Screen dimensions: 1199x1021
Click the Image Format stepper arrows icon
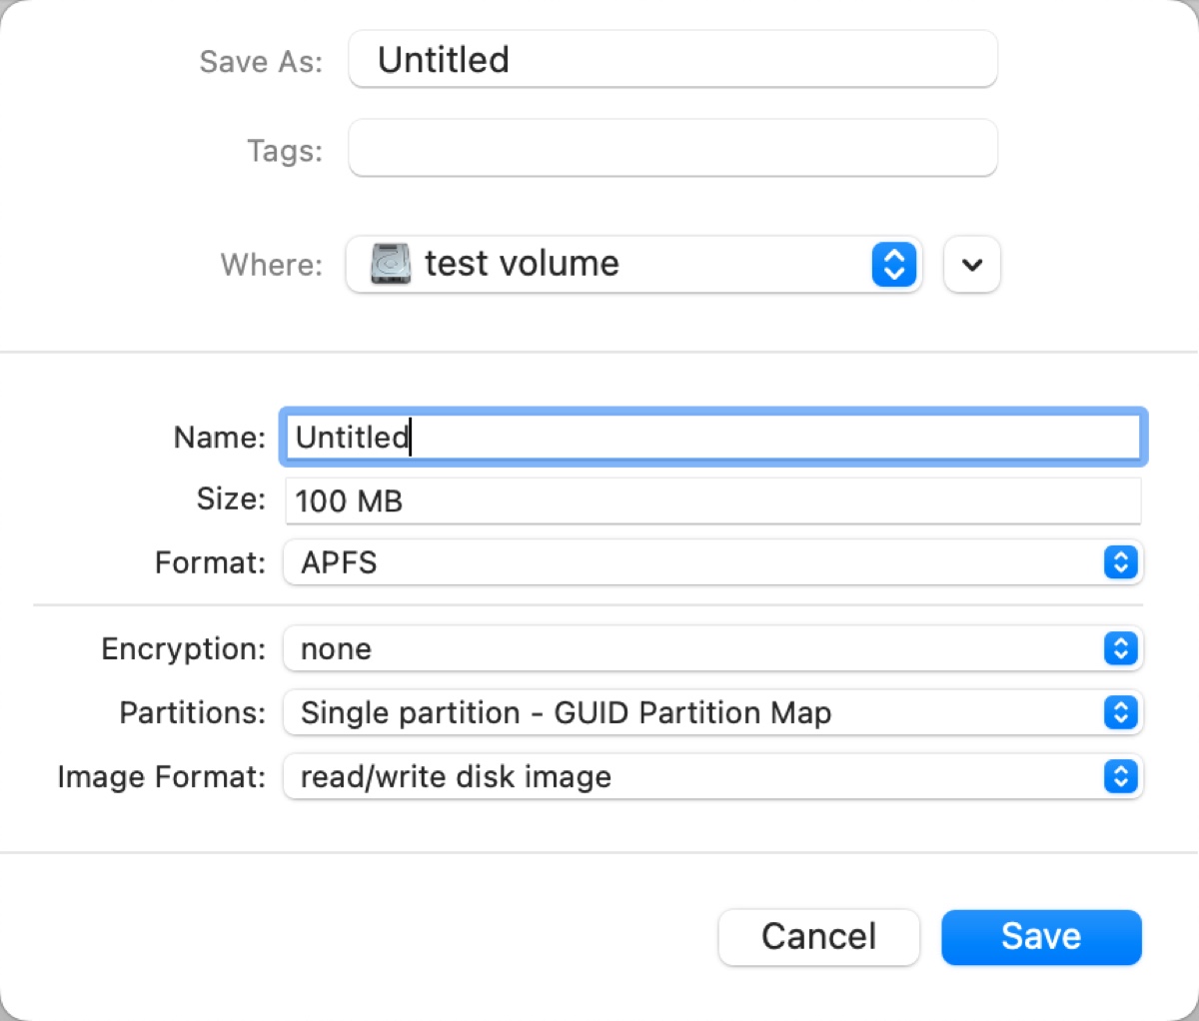[x=1120, y=777]
